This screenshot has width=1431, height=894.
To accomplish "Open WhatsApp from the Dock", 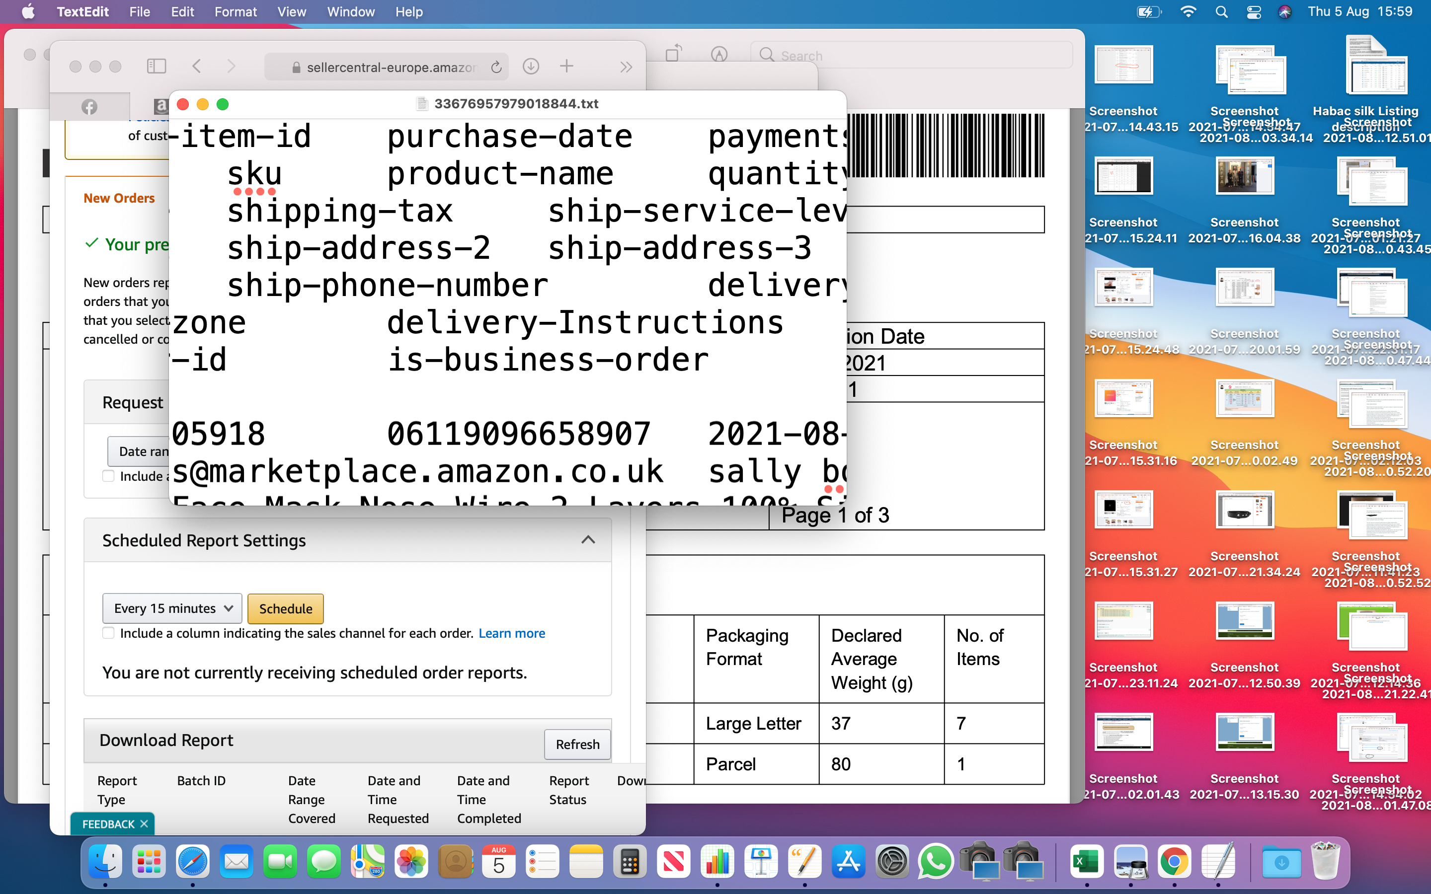I will [x=935, y=862].
